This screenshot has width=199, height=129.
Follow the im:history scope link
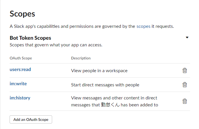coord(20,98)
